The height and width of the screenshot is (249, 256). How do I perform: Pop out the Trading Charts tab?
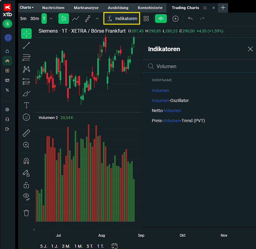tap(205, 8)
